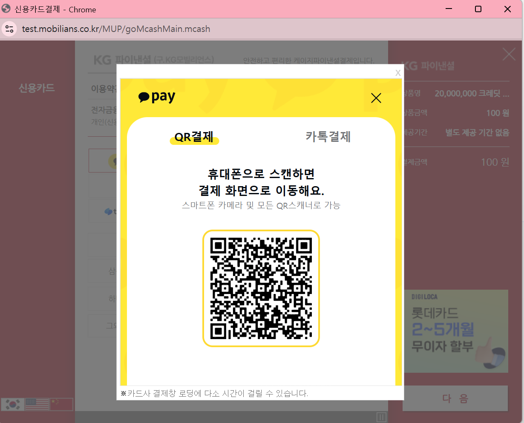Click '안전하고 편리한 케이지파이낸셜결제입니다.' text
Image resolution: width=524 pixels, height=423 pixels.
click(x=309, y=60)
